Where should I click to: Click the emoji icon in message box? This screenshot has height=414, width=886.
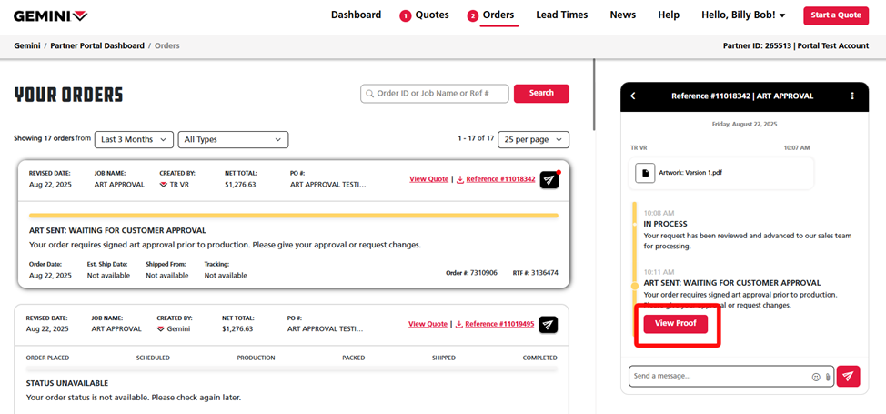815,376
